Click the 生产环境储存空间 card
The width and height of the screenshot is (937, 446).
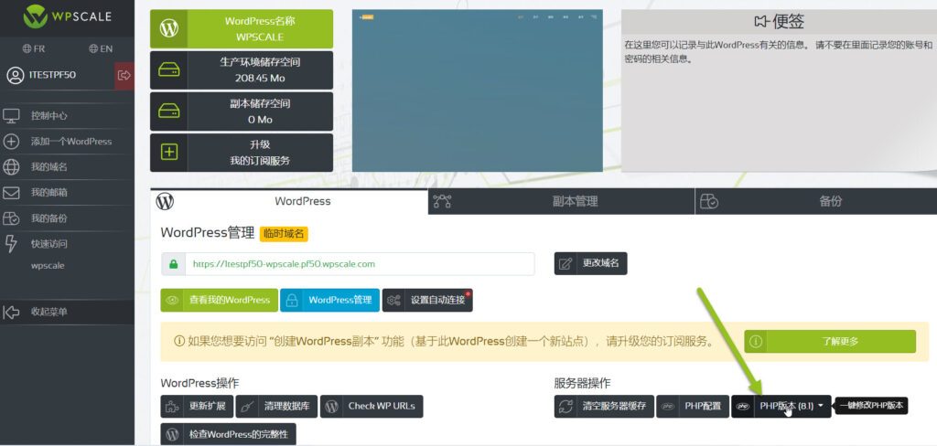click(242, 69)
